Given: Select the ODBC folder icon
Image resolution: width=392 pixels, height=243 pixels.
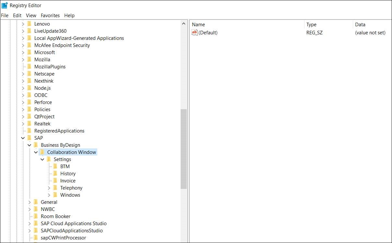Looking at the screenshot, I should 30,95.
